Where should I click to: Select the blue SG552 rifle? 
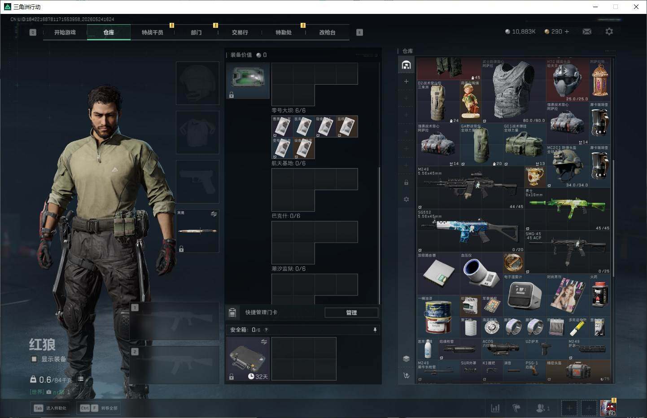pos(471,231)
